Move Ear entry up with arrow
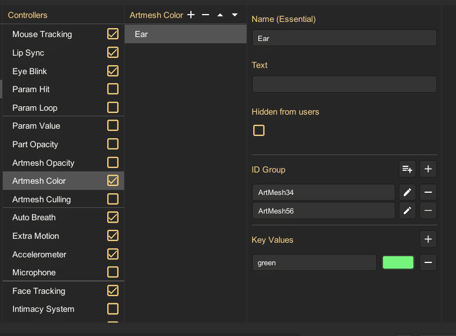 [220, 15]
